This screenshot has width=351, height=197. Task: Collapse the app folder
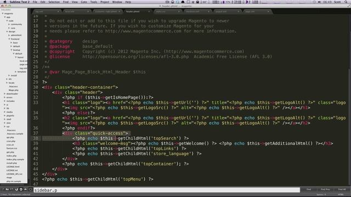point(5,17)
